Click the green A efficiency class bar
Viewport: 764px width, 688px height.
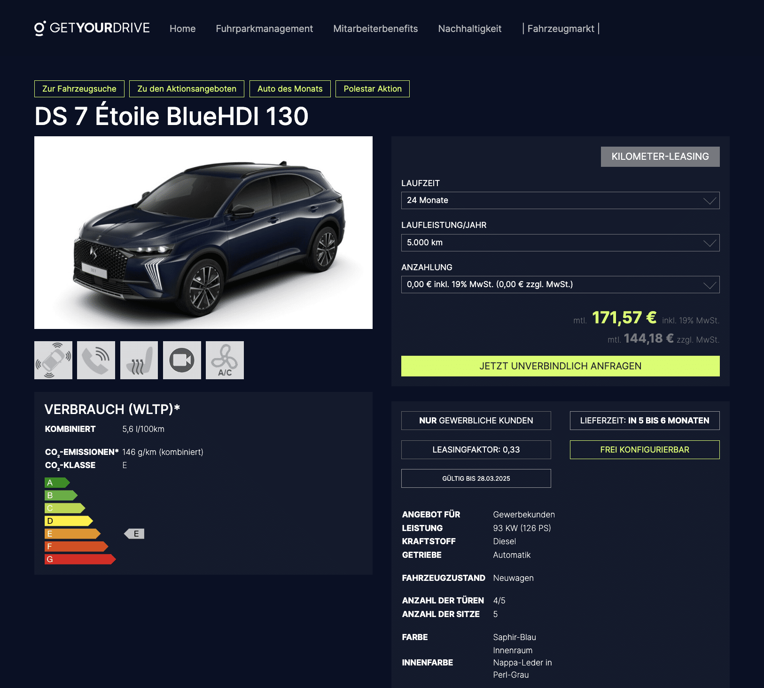coord(57,483)
